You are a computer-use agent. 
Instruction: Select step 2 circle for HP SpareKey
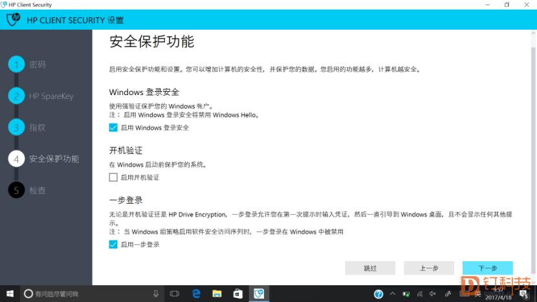pyautogui.click(x=16, y=96)
